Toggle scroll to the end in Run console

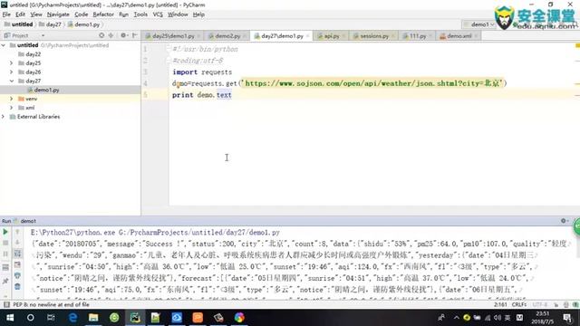[17, 264]
